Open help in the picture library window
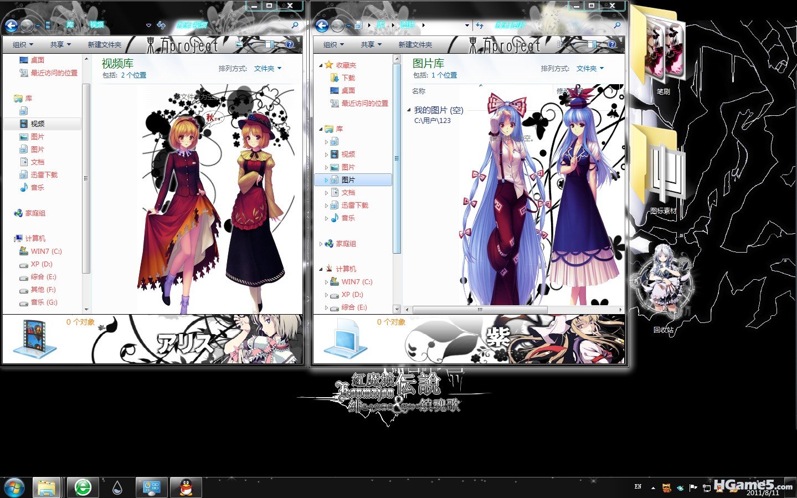Image resolution: width=797 pixels, height=498 pixels. pyautogui.click(x=611, y=44)
